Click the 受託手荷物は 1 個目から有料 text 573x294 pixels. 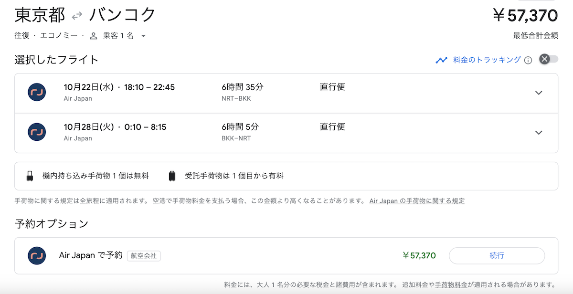click(x=234, y=176)
